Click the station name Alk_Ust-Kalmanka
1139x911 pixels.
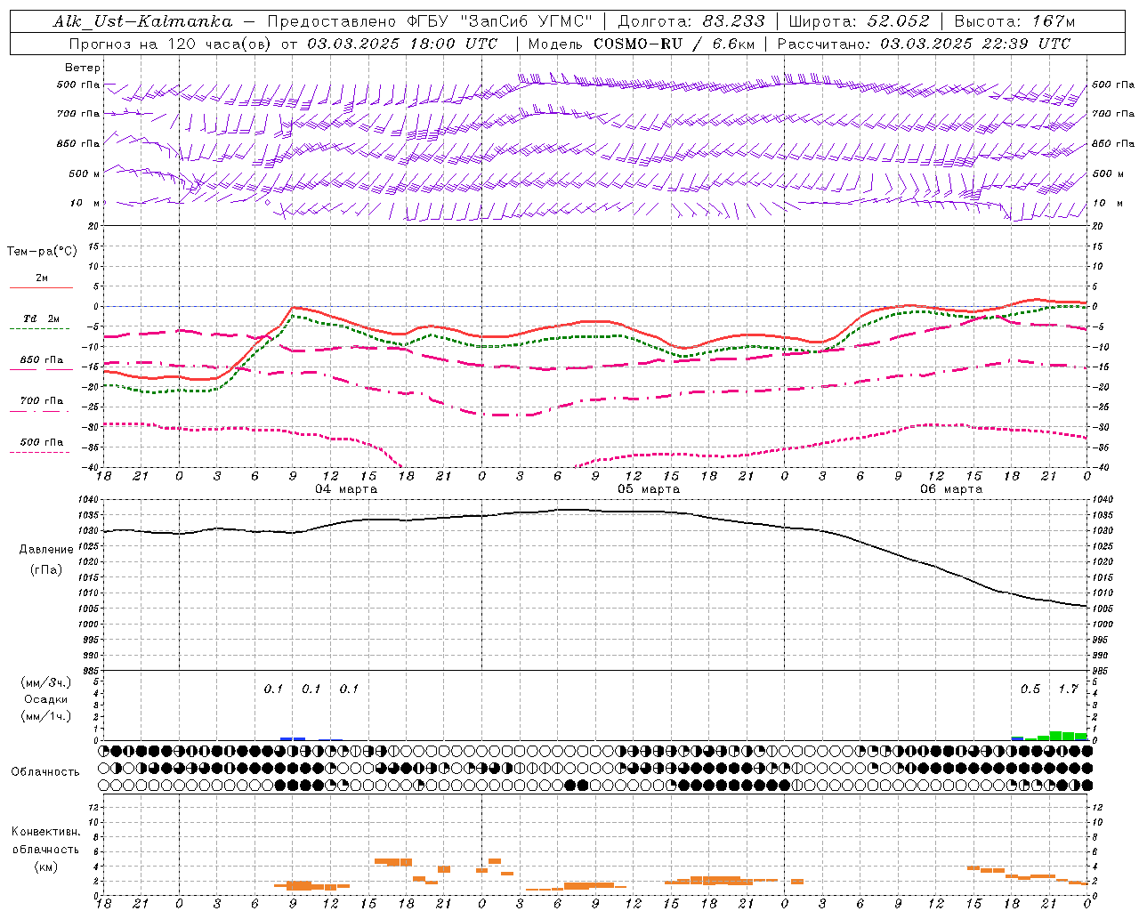click(x=143, y=21)
